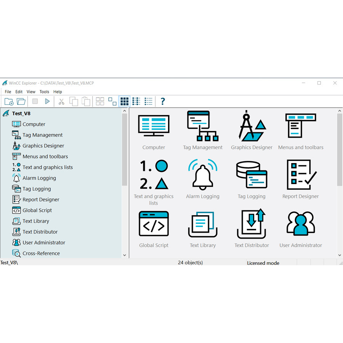Screen dimensions: 343x343
Task: Select Cross-Reference in the project tree
Action: coord(41,253)
